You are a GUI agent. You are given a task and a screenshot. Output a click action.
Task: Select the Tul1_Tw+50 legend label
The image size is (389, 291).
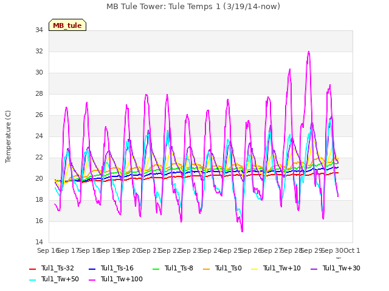tap(60, 279)
